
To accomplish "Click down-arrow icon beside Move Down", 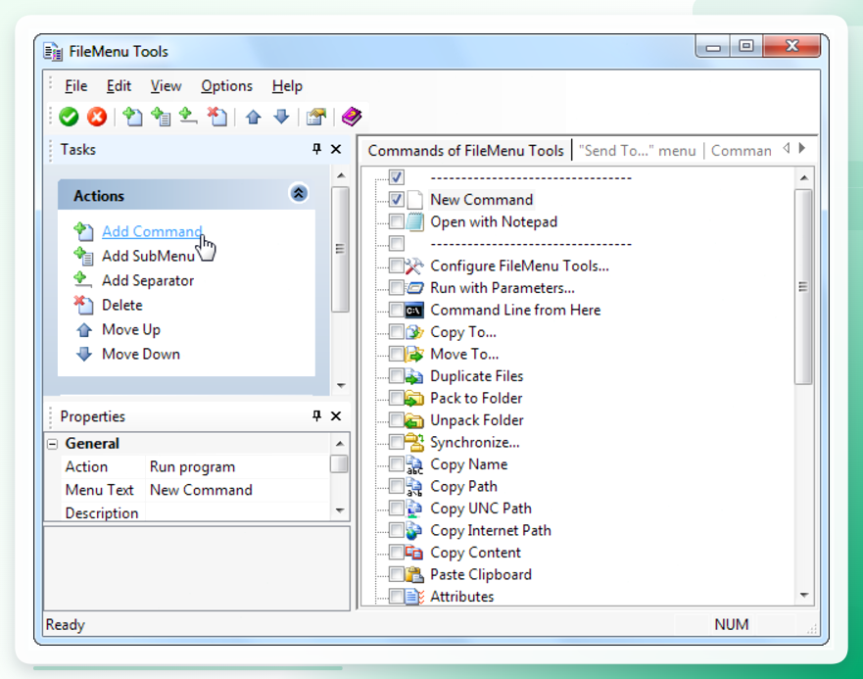I will click(83, 354).
